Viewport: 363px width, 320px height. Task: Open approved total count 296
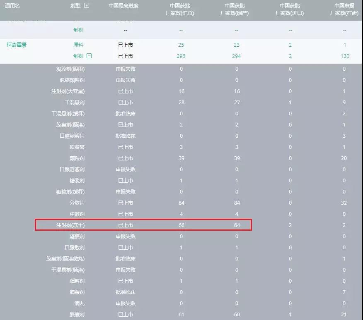181,56
